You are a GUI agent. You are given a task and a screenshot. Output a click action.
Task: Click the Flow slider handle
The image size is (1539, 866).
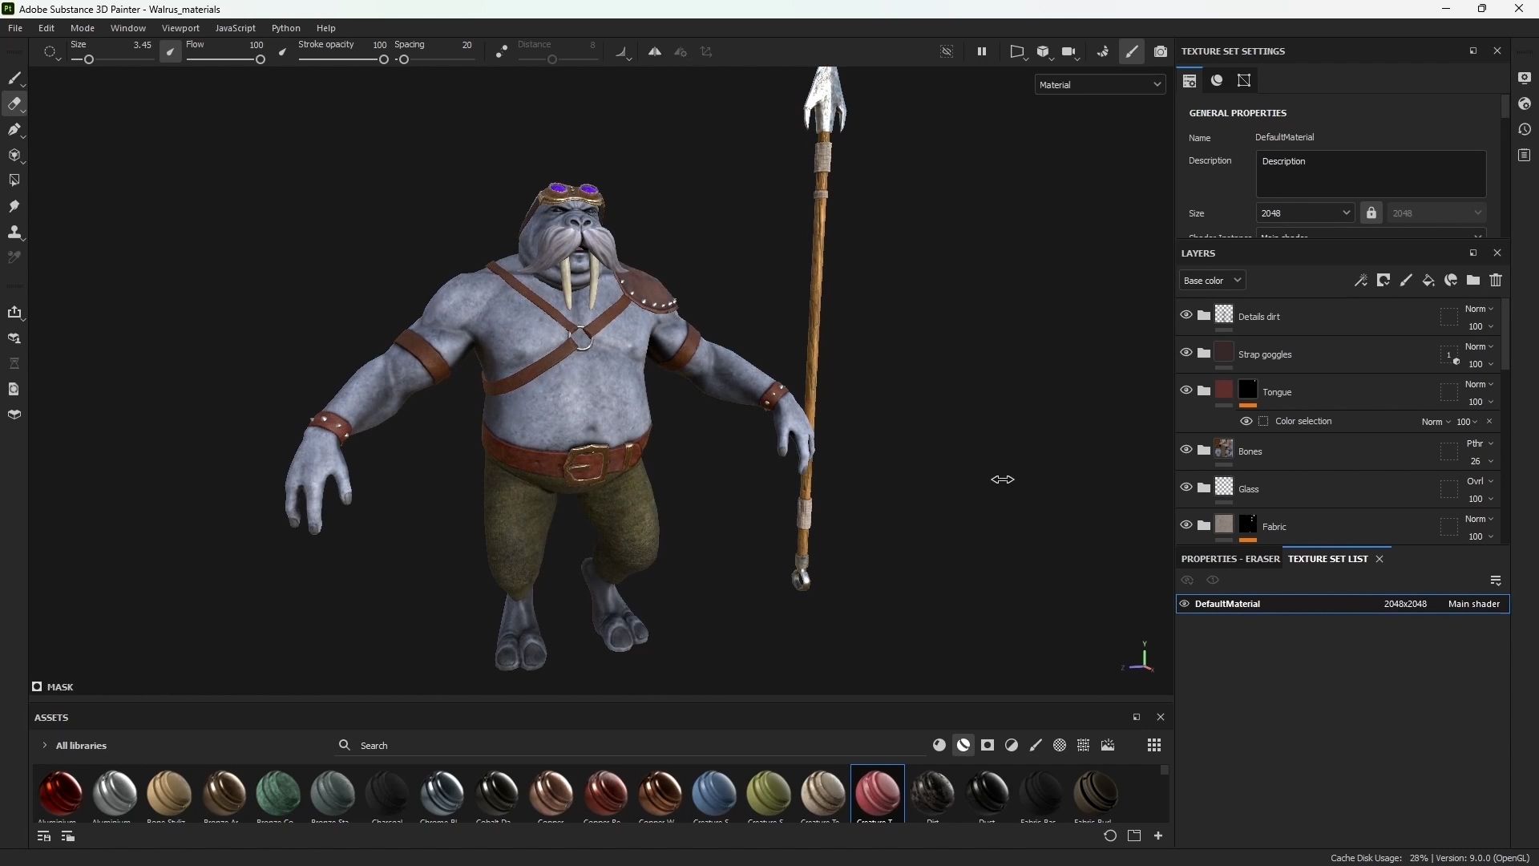tap(261, 59)
